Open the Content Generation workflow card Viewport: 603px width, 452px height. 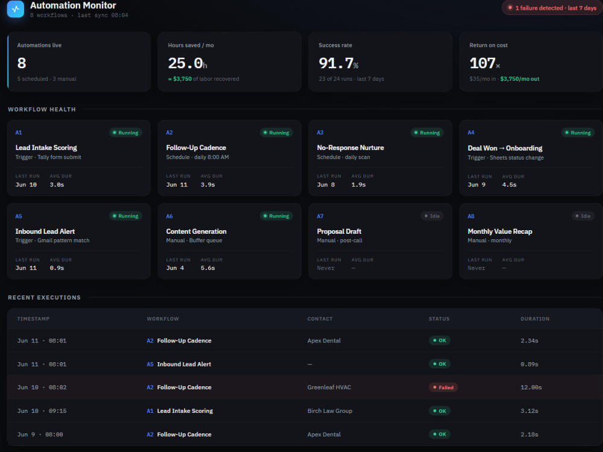point(230,242)
